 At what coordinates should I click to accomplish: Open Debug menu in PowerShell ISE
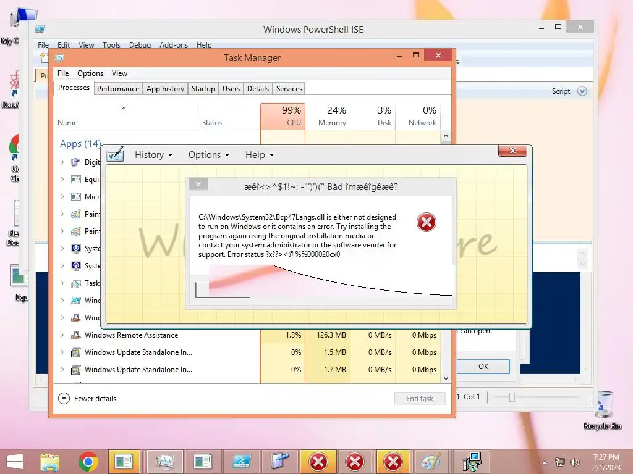pyautogui.click(x=140, y=44)
